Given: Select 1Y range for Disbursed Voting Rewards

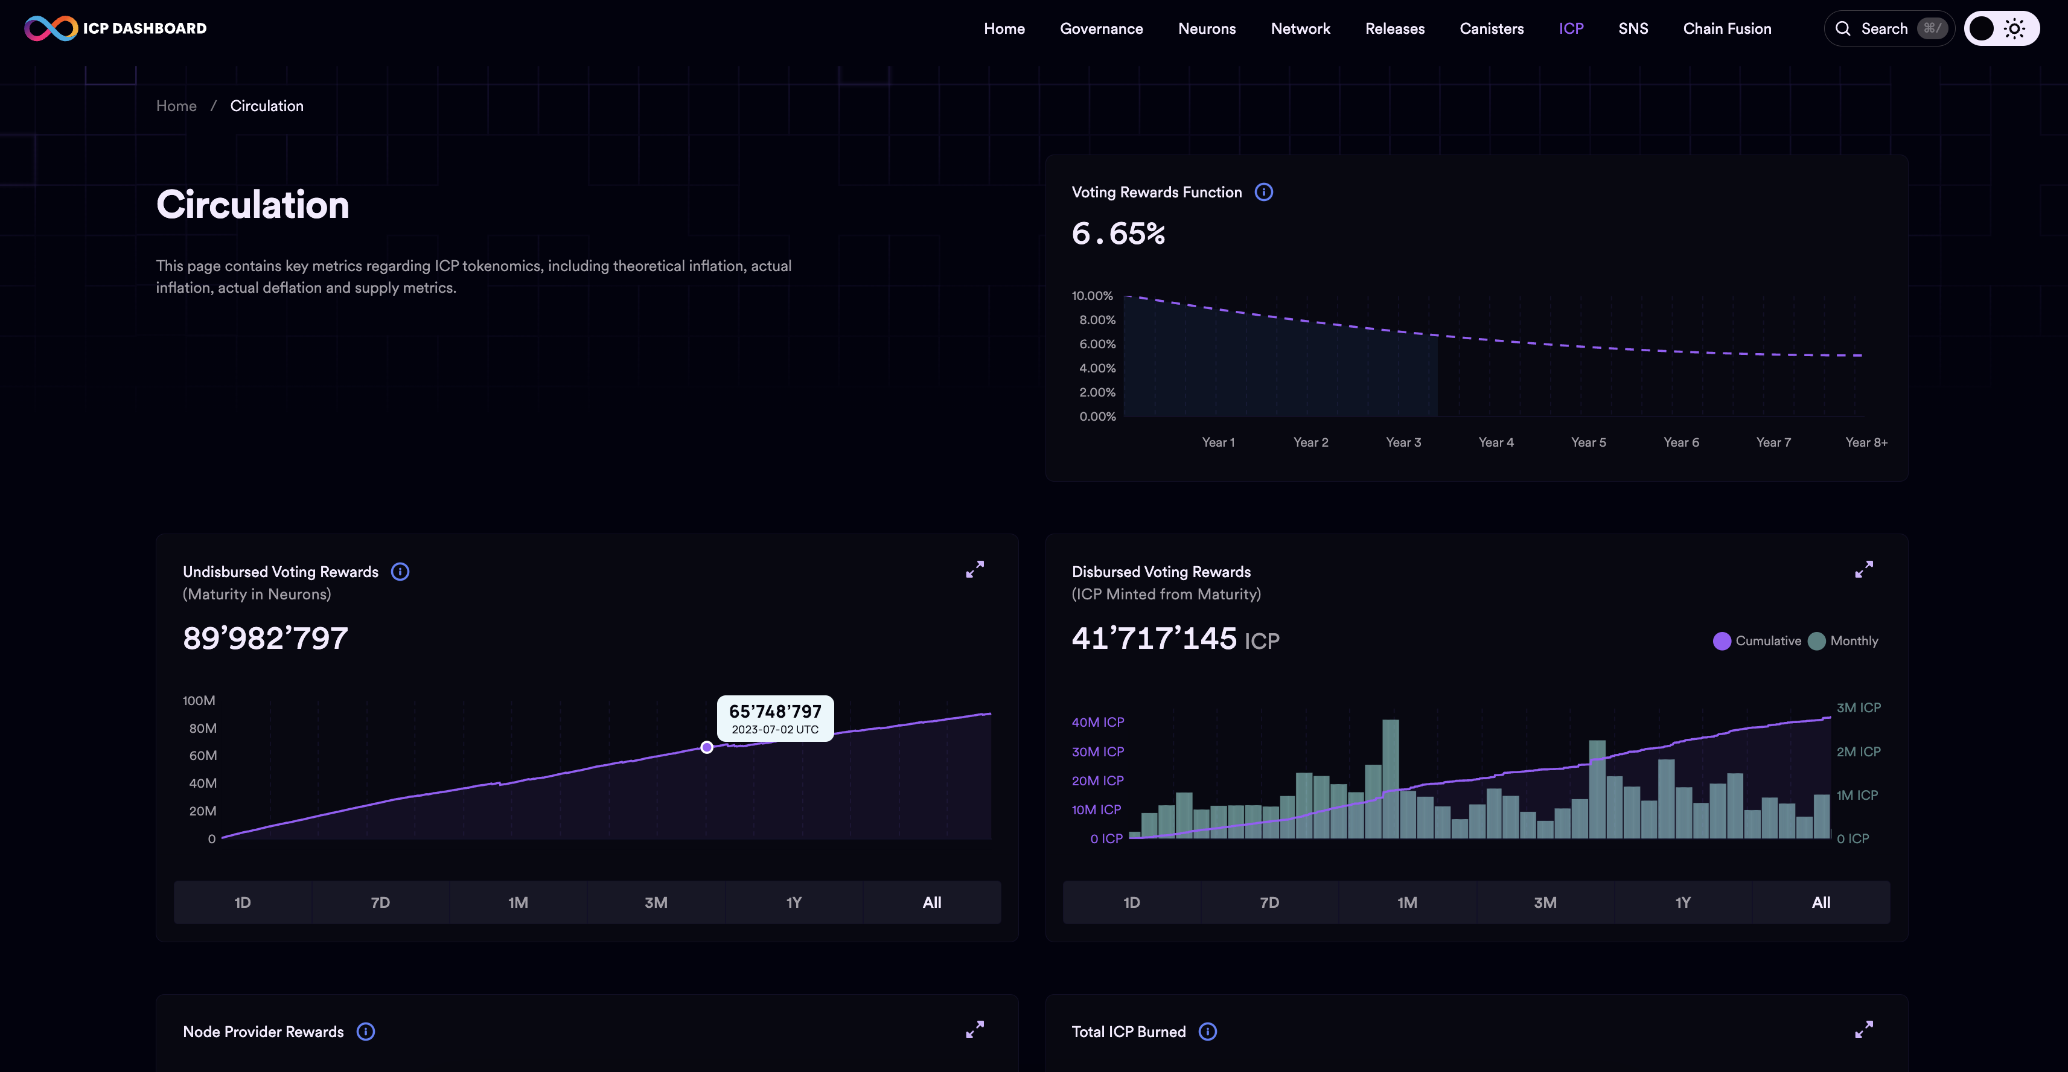Looking at the screenshot, I should click(x=1683, y=902).
